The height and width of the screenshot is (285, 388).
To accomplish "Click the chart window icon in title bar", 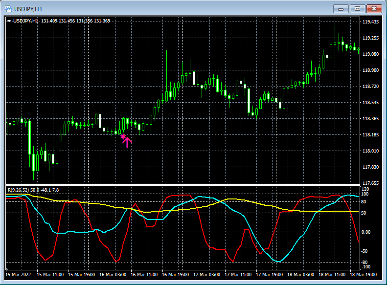I will point(8,9).
